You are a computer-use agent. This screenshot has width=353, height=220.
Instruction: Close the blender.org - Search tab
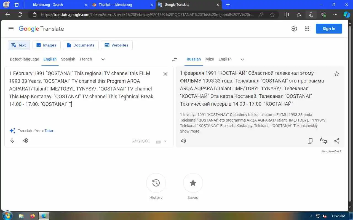click(86, 5)
